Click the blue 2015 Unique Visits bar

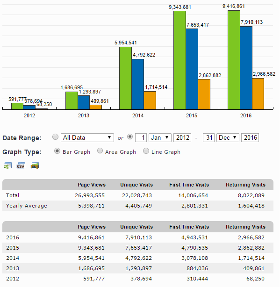click(x=192, y=69)
